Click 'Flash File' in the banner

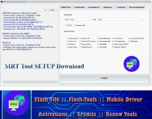47,100
